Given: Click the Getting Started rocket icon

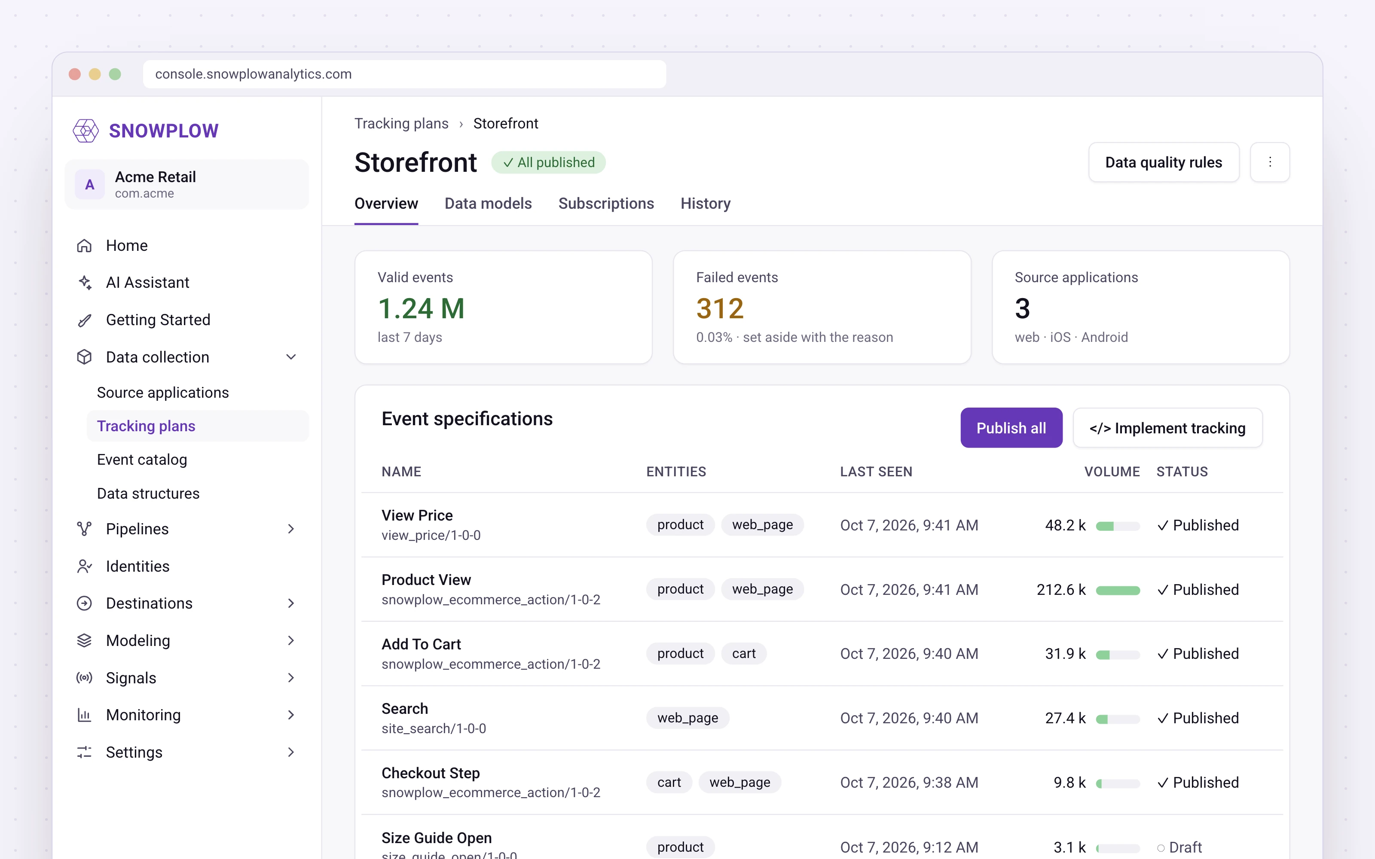Looking at the screenshot, I should (84, 320).
